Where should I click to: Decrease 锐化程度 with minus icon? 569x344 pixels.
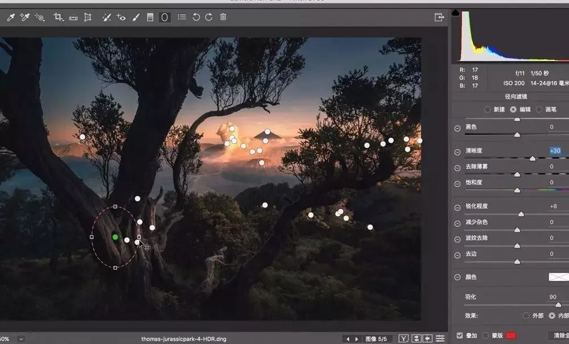pyautogui.click(x=457, y=208)
